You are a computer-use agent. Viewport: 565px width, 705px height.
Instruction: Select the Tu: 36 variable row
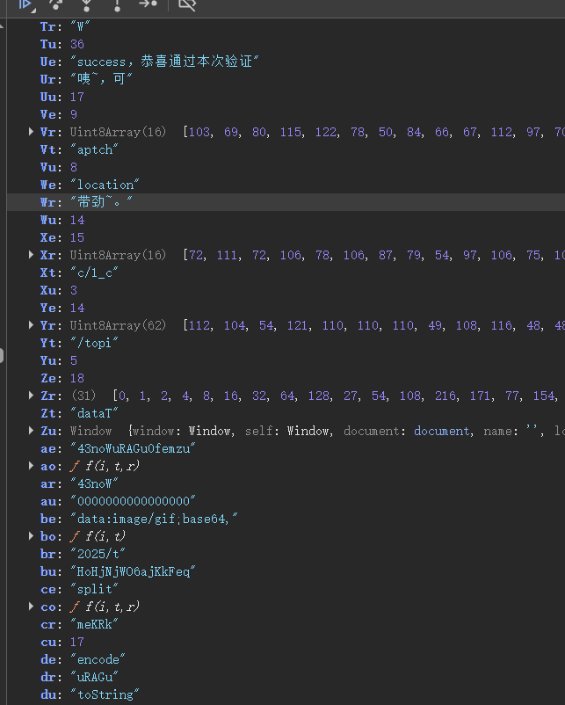pos(286,44)
